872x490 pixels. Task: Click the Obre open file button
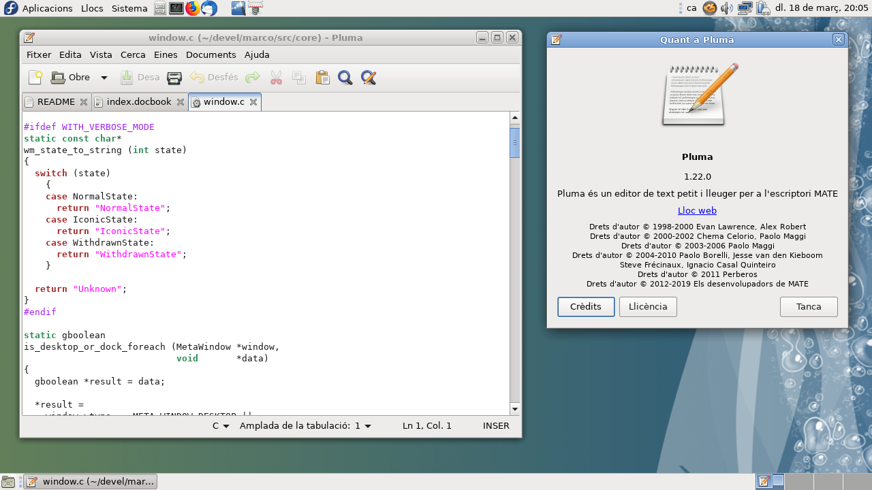pyautogui.click(x=71, y=78)
